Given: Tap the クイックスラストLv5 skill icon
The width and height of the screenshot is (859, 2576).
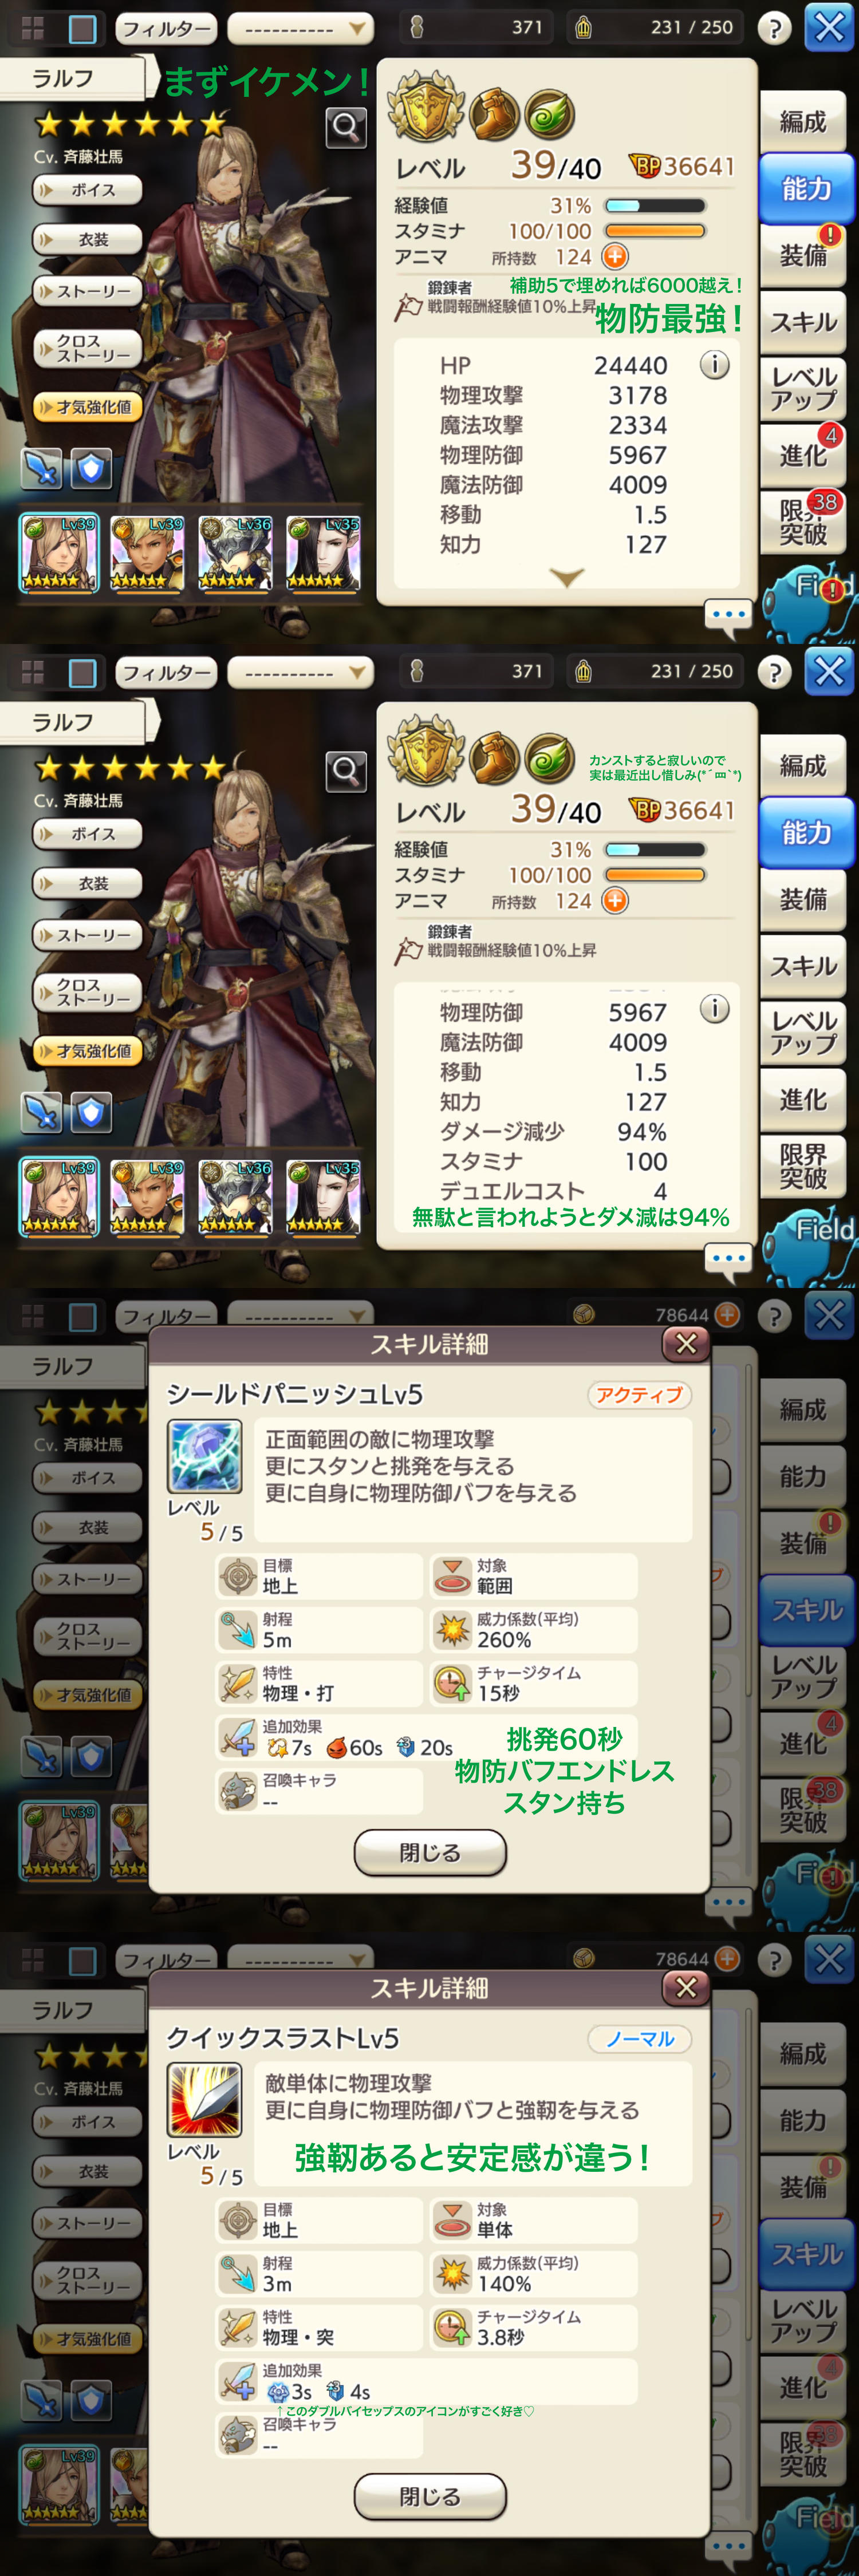Looking at the screenshot, I should pos(204,2100).
